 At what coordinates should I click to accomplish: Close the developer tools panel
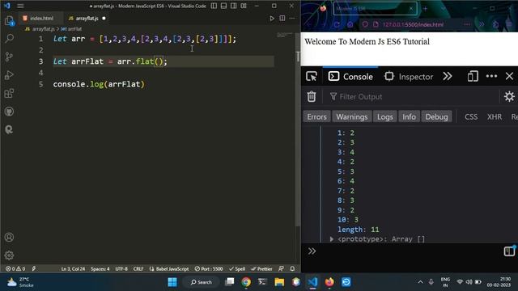click(x=509, y=77)
